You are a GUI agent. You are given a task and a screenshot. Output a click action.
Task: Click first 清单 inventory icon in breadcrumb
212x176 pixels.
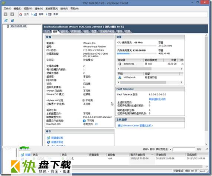(35, 14)
